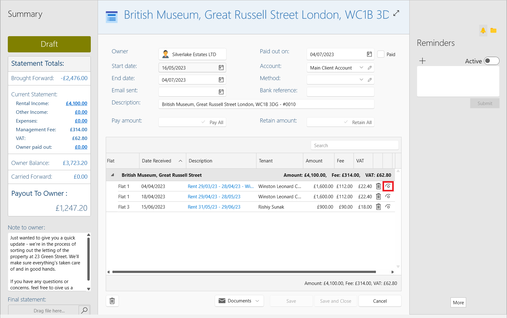Click the Search box above the grid
507x318 pixels.
pos(354,145)
